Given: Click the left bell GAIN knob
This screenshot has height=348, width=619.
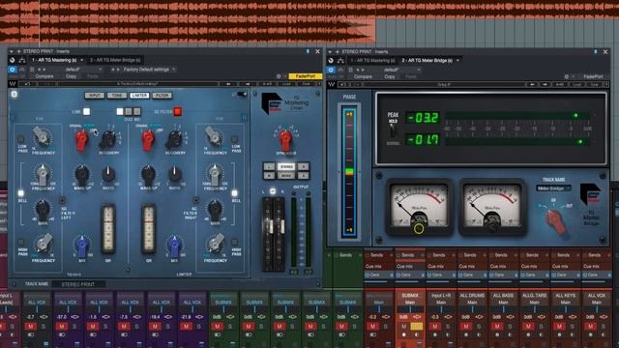Looking at the screenshot, I should [x=43, y=208].
